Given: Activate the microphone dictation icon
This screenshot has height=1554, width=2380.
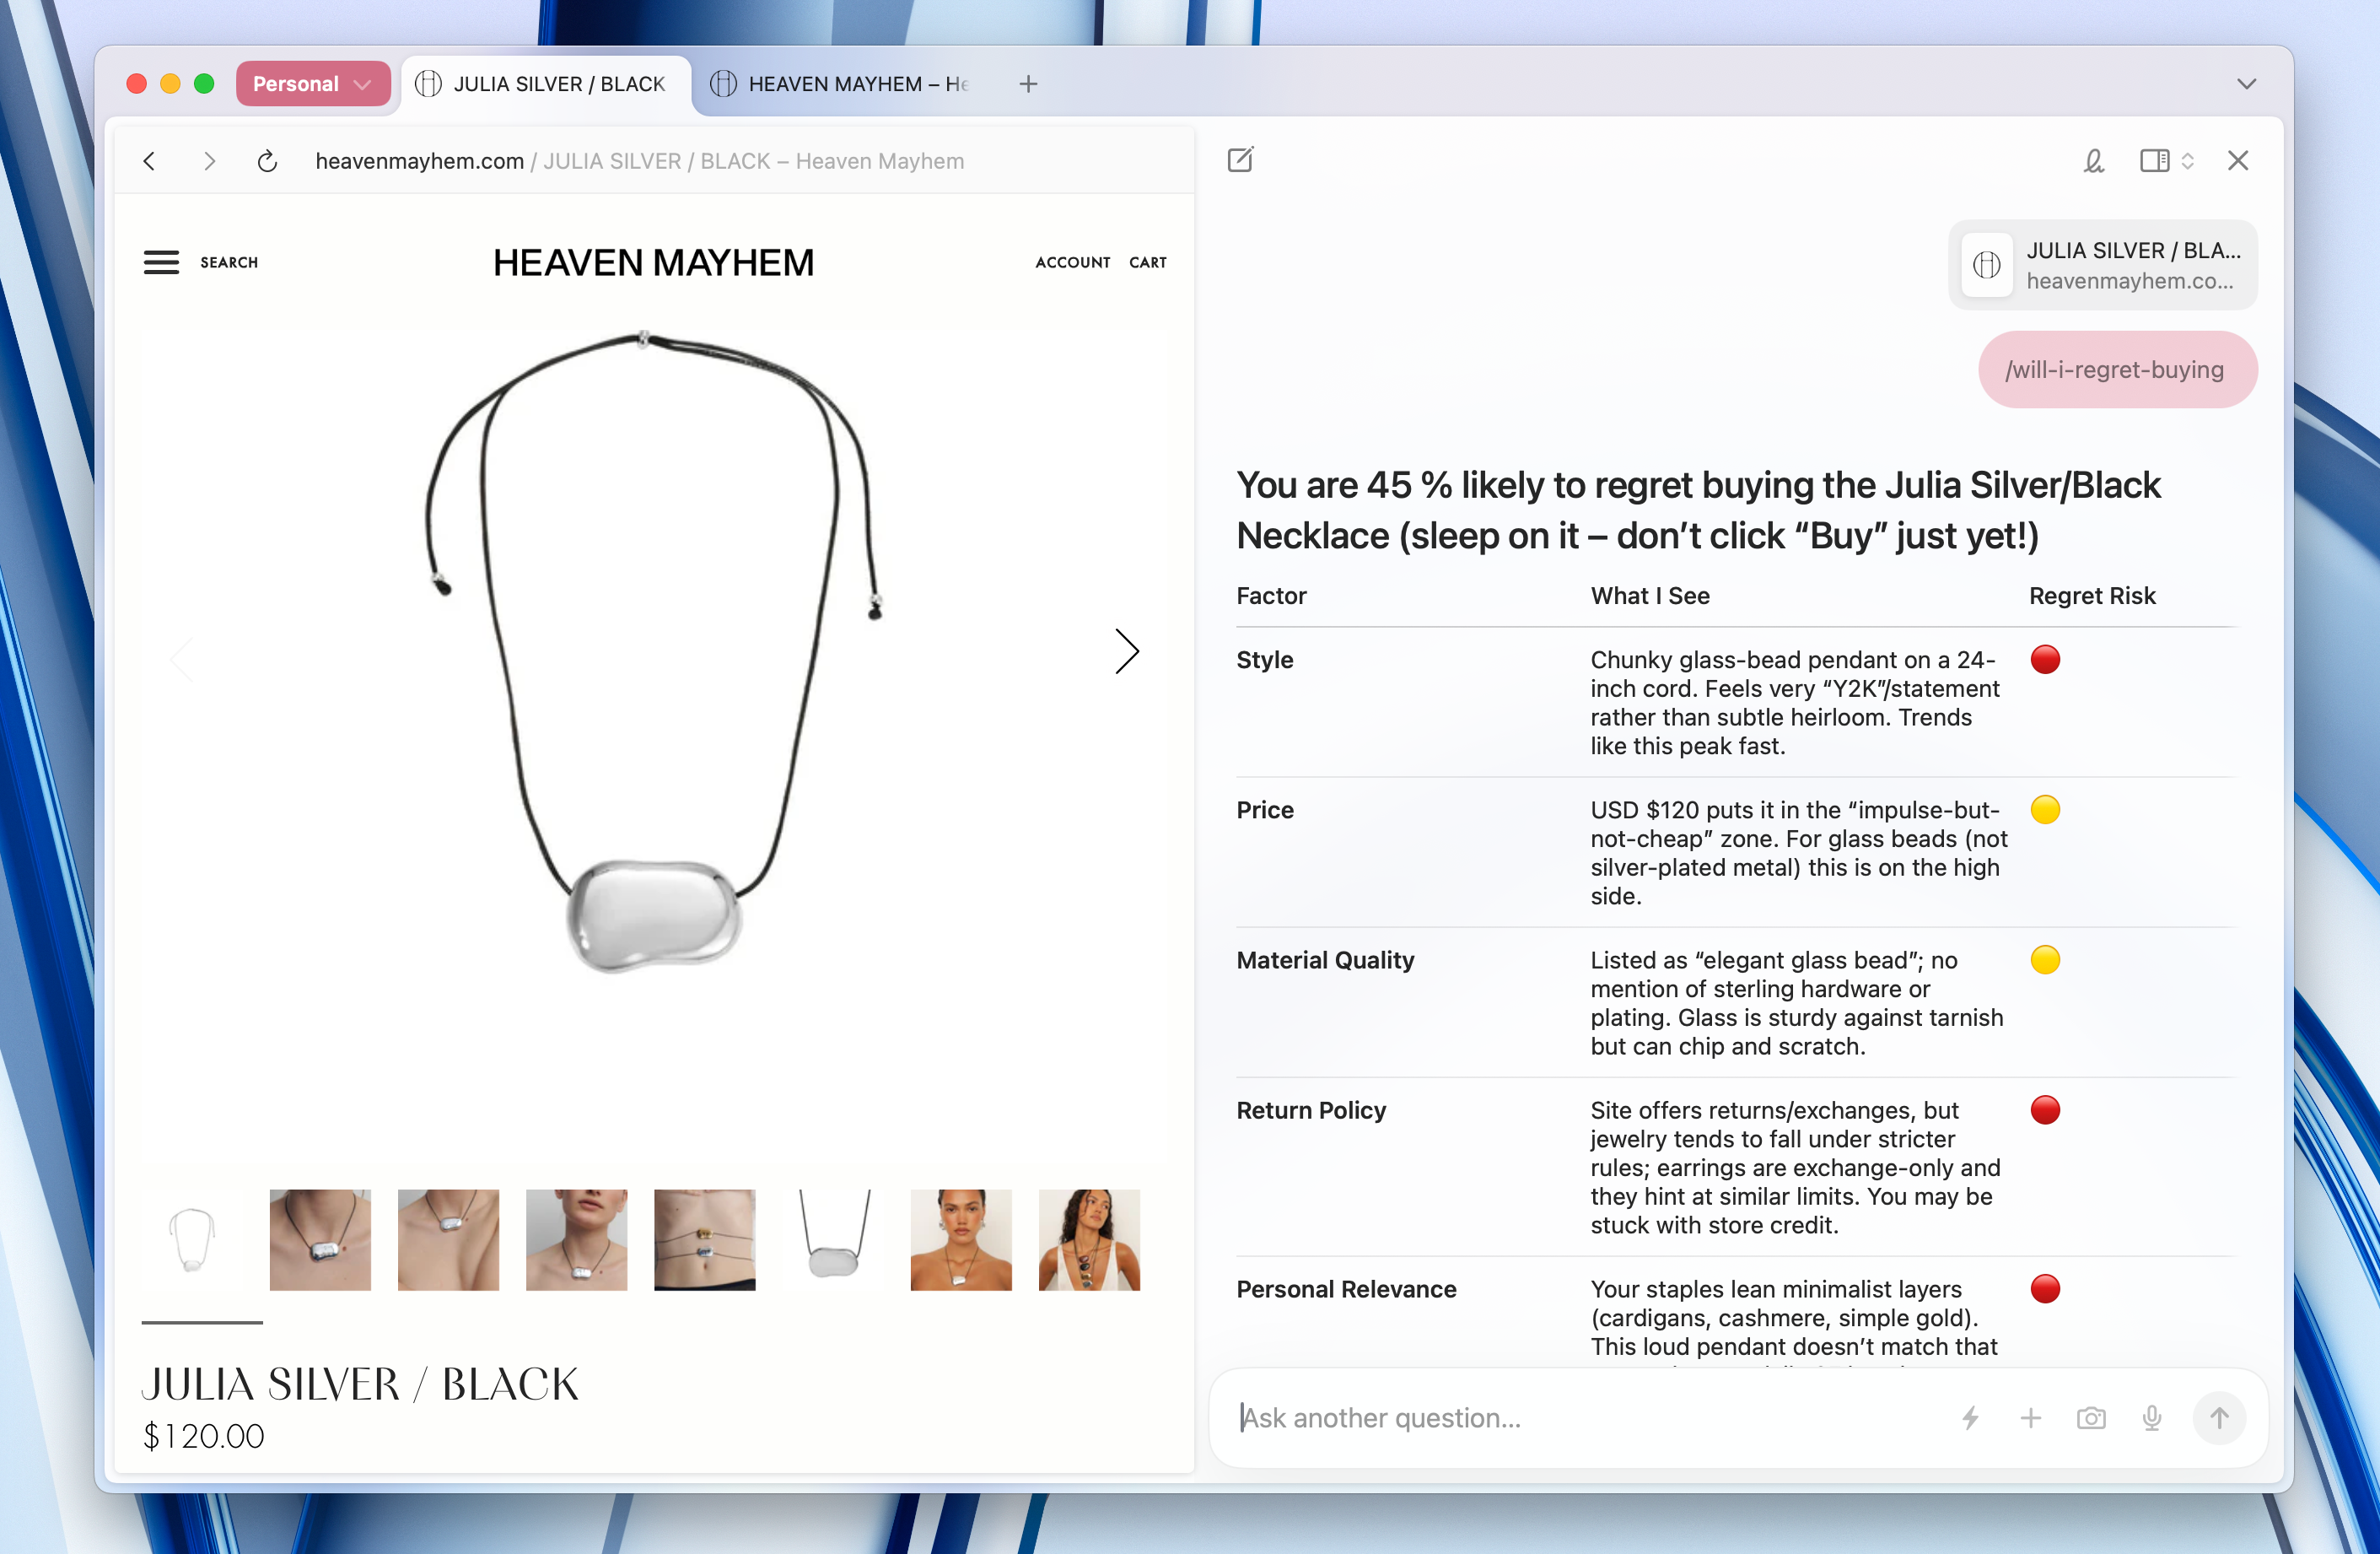Looking at the screenshot, I should [2152, 1418].
